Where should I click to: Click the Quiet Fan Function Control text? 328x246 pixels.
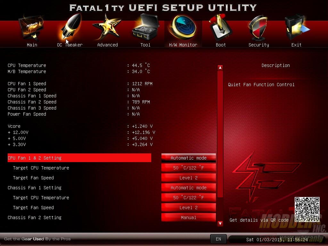[x=261, y=85]
